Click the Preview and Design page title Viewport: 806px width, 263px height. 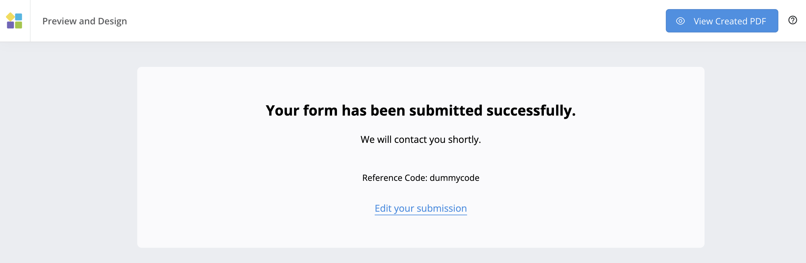(x=85, y=21)
